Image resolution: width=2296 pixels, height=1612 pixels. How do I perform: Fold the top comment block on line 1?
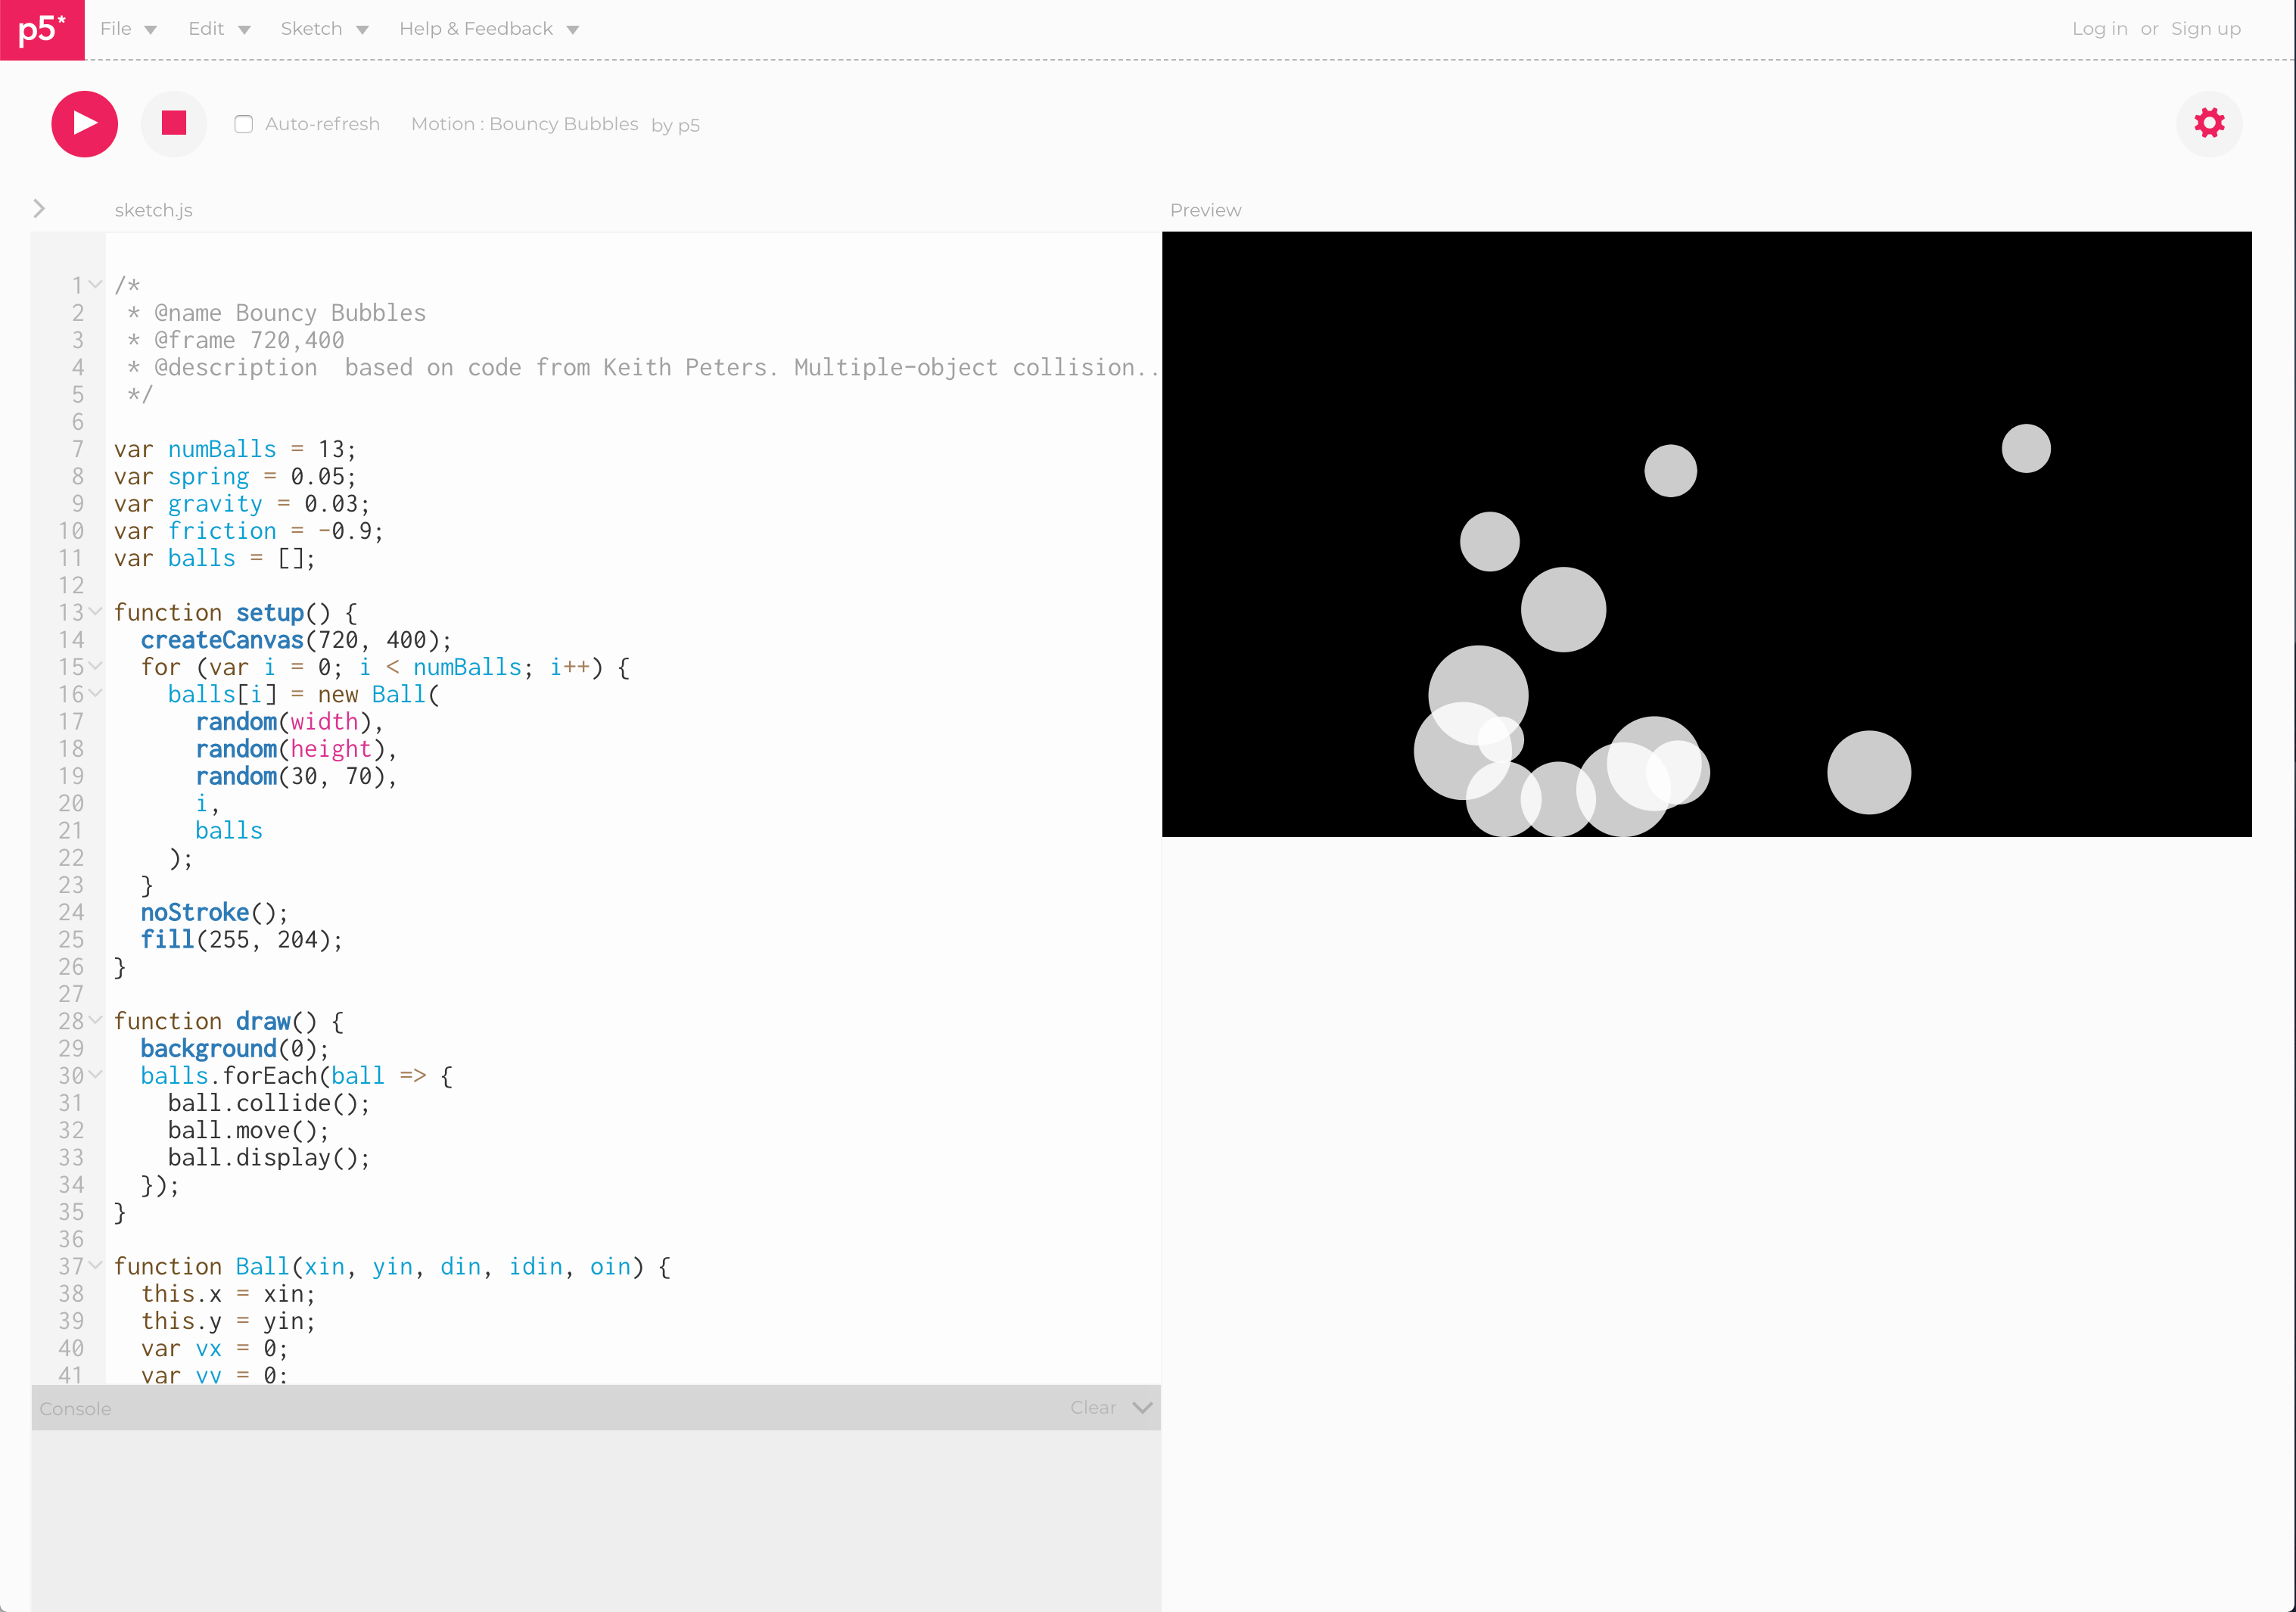click(x=95, y=284)
